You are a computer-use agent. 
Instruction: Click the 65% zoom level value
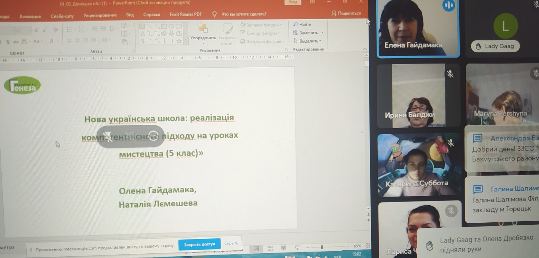click(x=357, y=246)
